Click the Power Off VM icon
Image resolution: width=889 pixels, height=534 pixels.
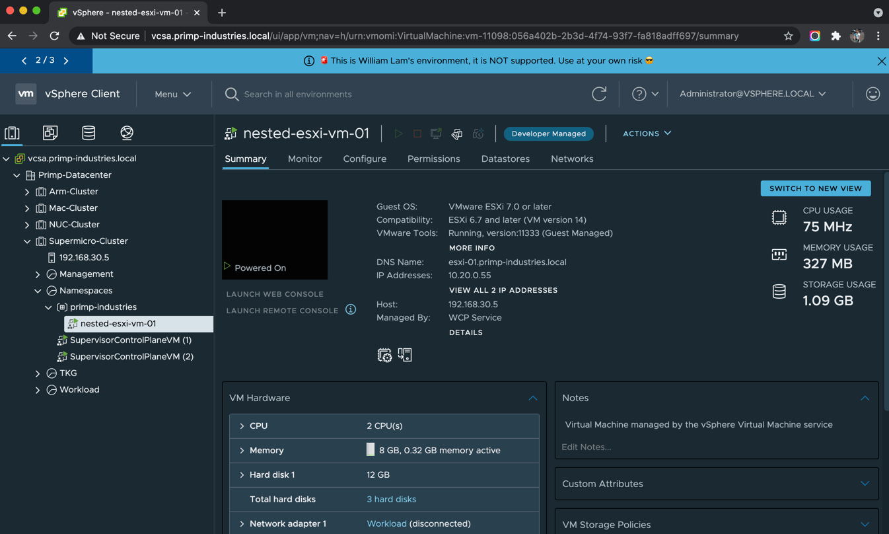click(x=417, y=133)
